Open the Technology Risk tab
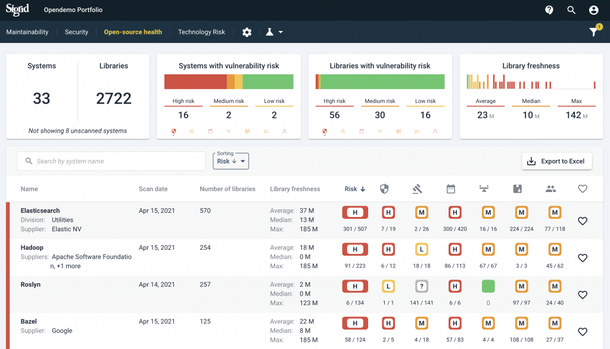Image resolution: width=610 pixels, height=349 pixels. pos(201,32)
